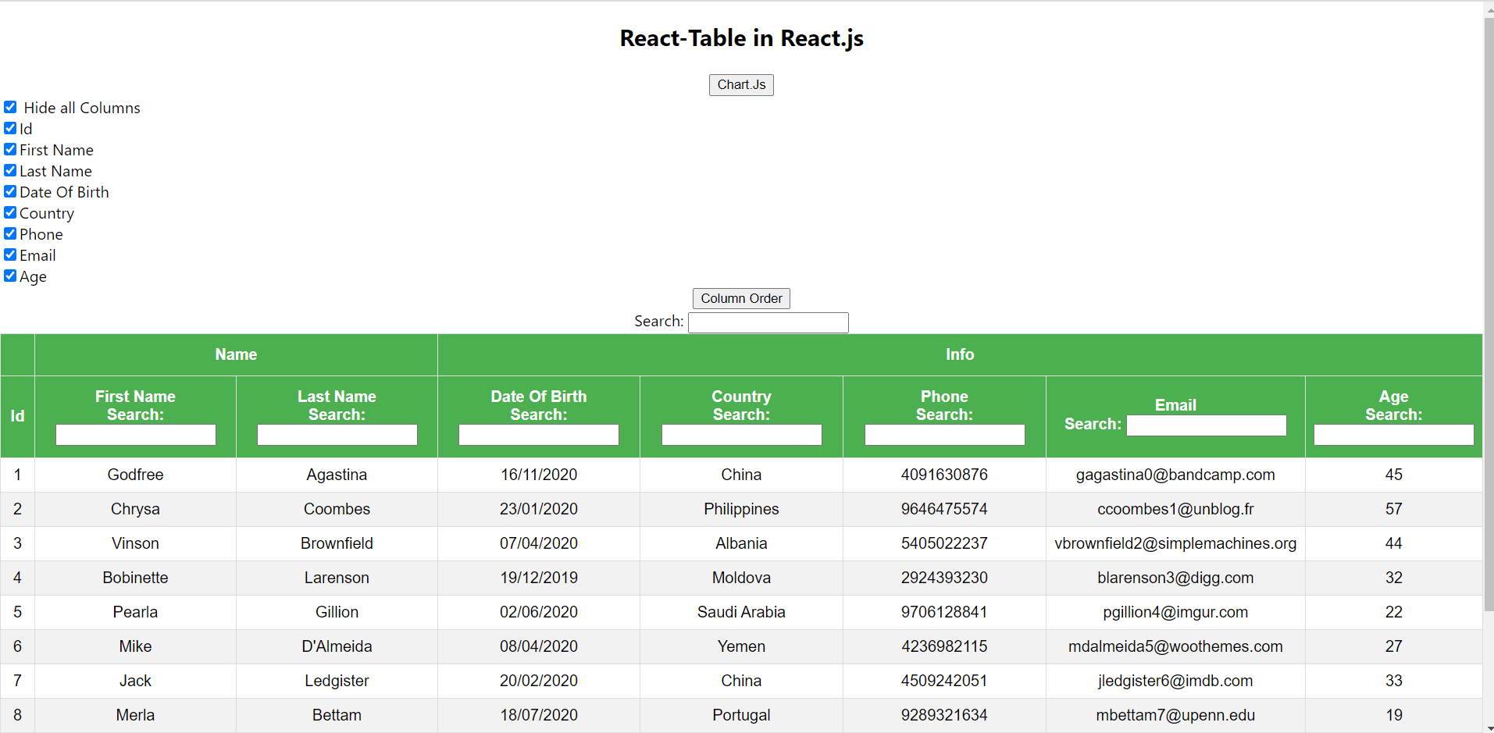The height and width of the screenshot is (733, 1494).
Task: Click email 'mdalmeida5@woothemes.com'
Action: pyautogui.click(x=1175, y=646)
